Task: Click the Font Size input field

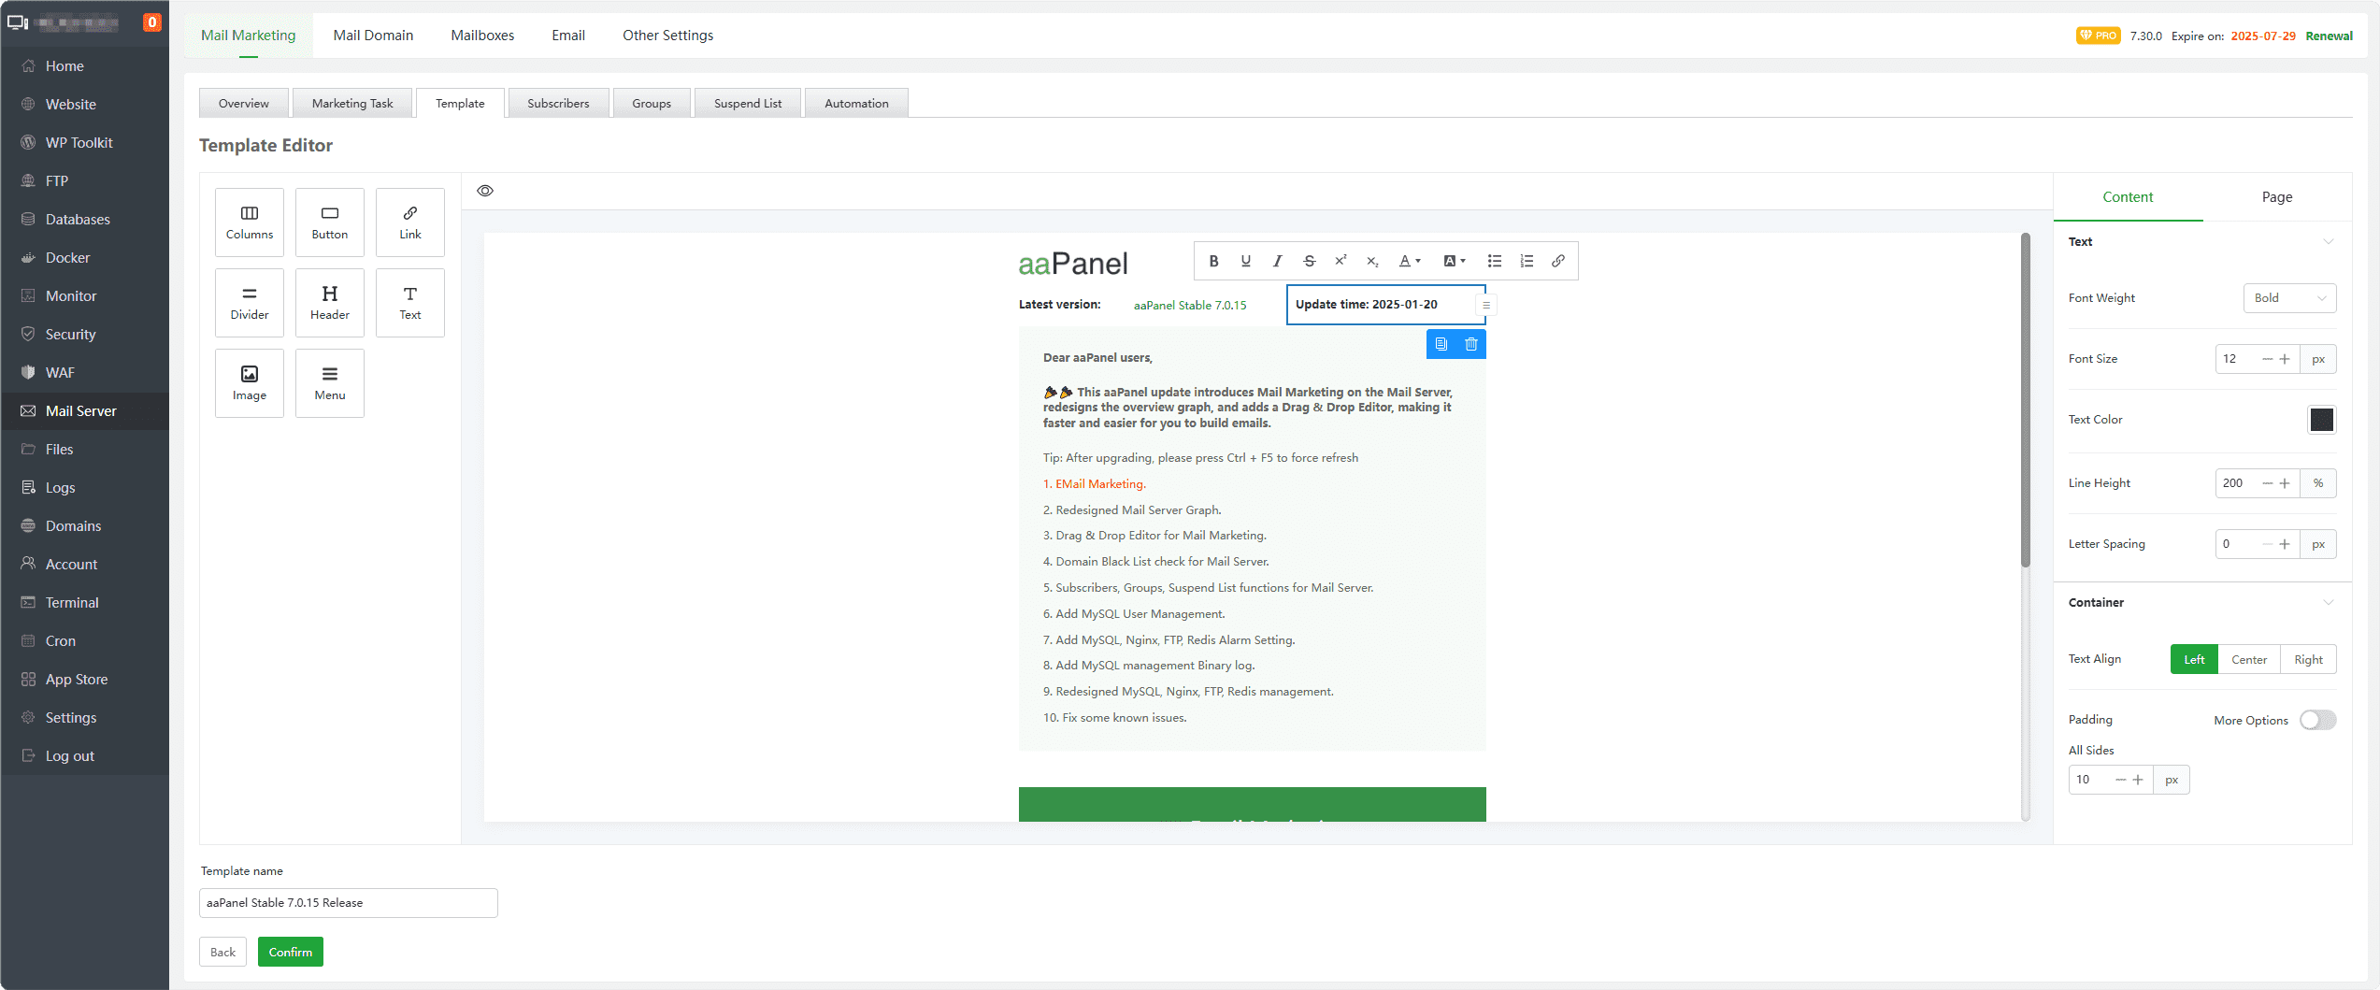Action: [x=2236, y=359]
